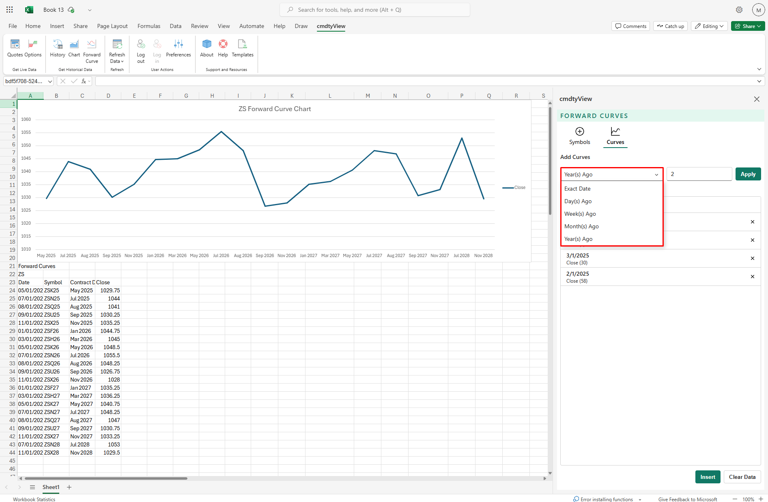Open the cmdtyView Preferences
This screenshot has height=502, width=768.
(178, 48)
